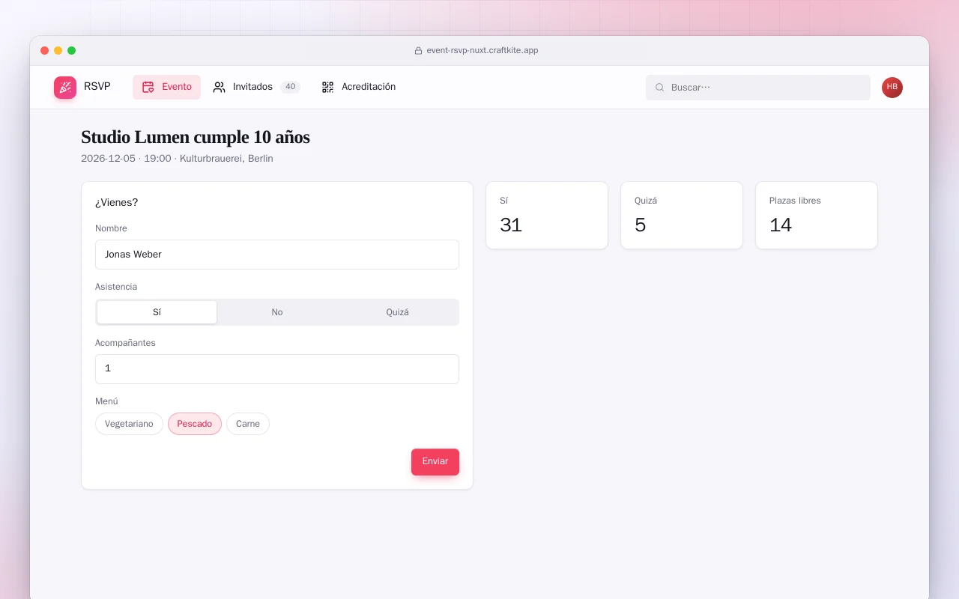Select Sí for Asistencia
The width and height of the screenshot is (959, 599).
157,312
